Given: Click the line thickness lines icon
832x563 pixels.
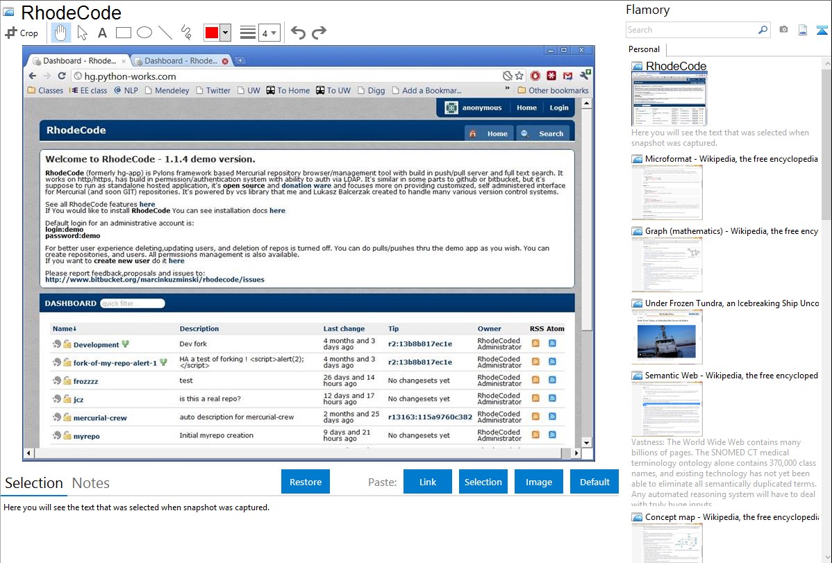Looking at the screenshot, I should (248, 33).
